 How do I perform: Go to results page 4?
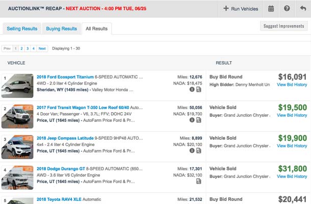pos(34,48)
